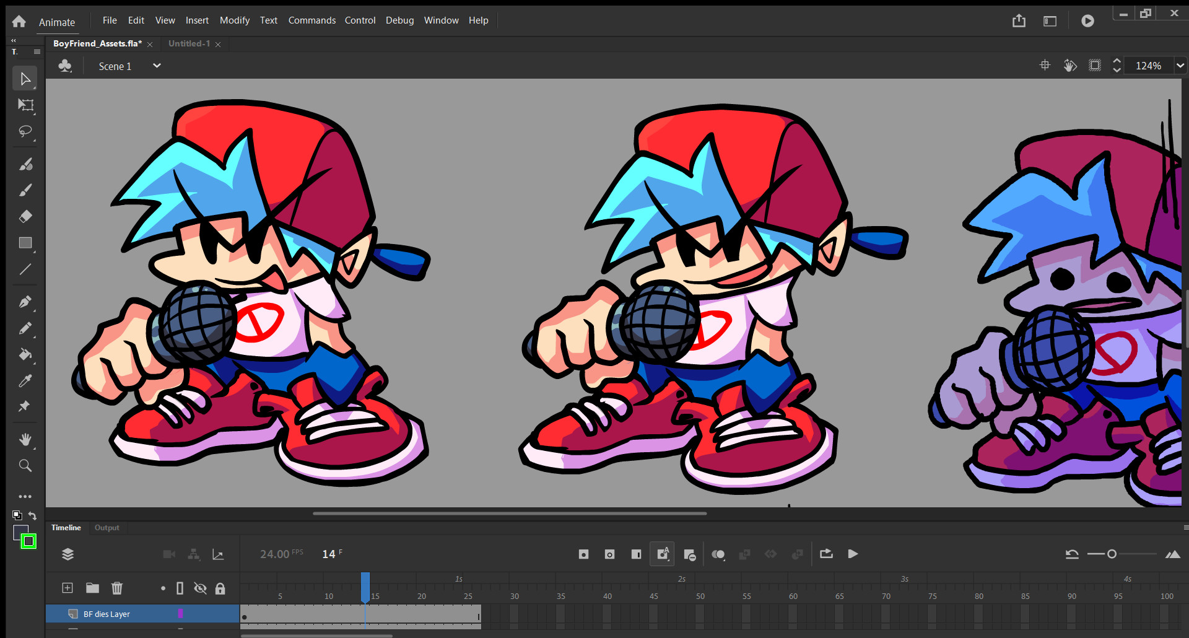Image resolution: width=1189 pixels, height=638 pixels.
Task: Select the Selection tool
Action: 25,78
